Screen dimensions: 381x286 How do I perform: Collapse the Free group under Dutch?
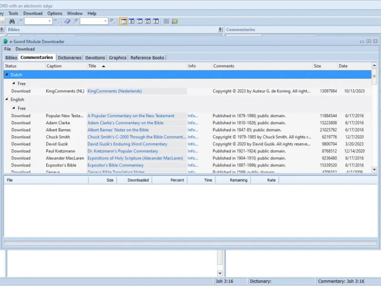click(14, 83)
